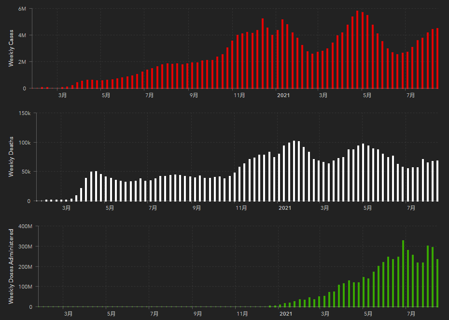This screenshot has width=449, height=320.
Task: Select the final red bar in Weekly Cases
Action: pyautogui.click(x=437, y=58)
